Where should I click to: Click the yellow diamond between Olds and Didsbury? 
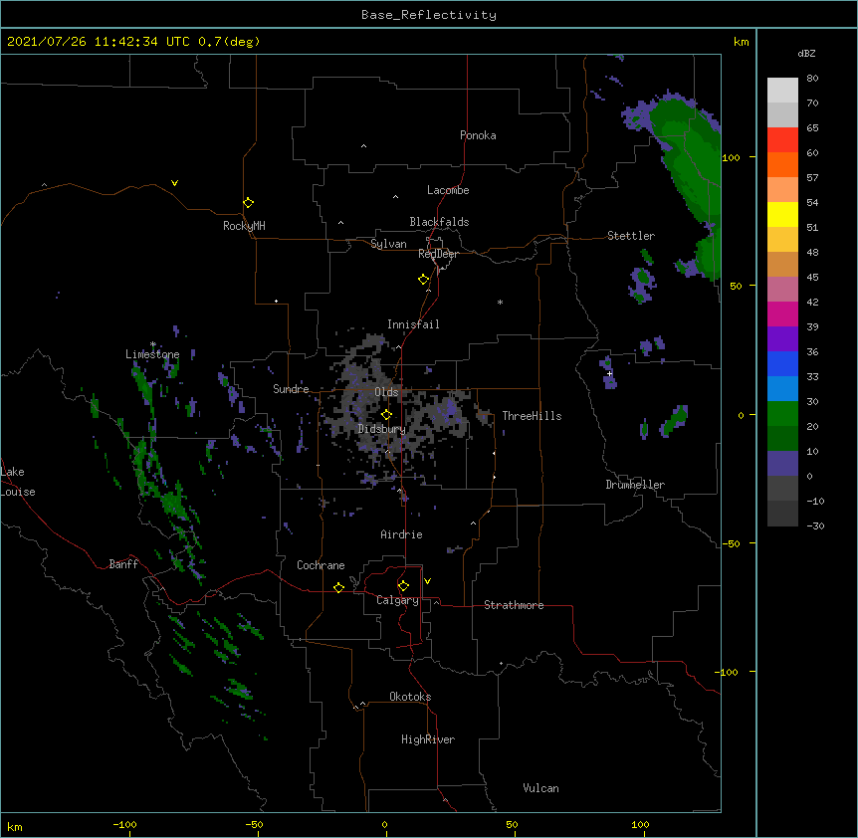coord(386,415)
